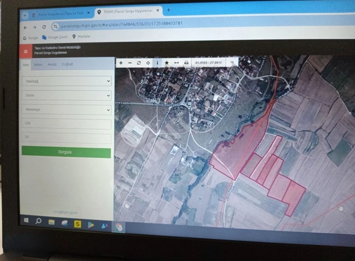Zoom in using the map plus icon
Viewport: 355px width, 261px height.
tap(121, 63)
